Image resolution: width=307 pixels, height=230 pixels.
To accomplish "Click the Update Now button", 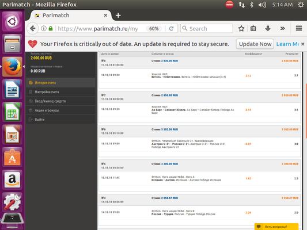I will (255, 44).
